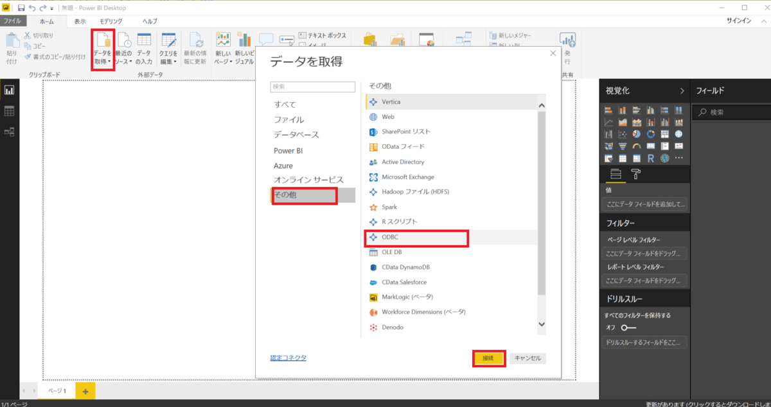Select the pie chart visualization icon

click(637, 134)
